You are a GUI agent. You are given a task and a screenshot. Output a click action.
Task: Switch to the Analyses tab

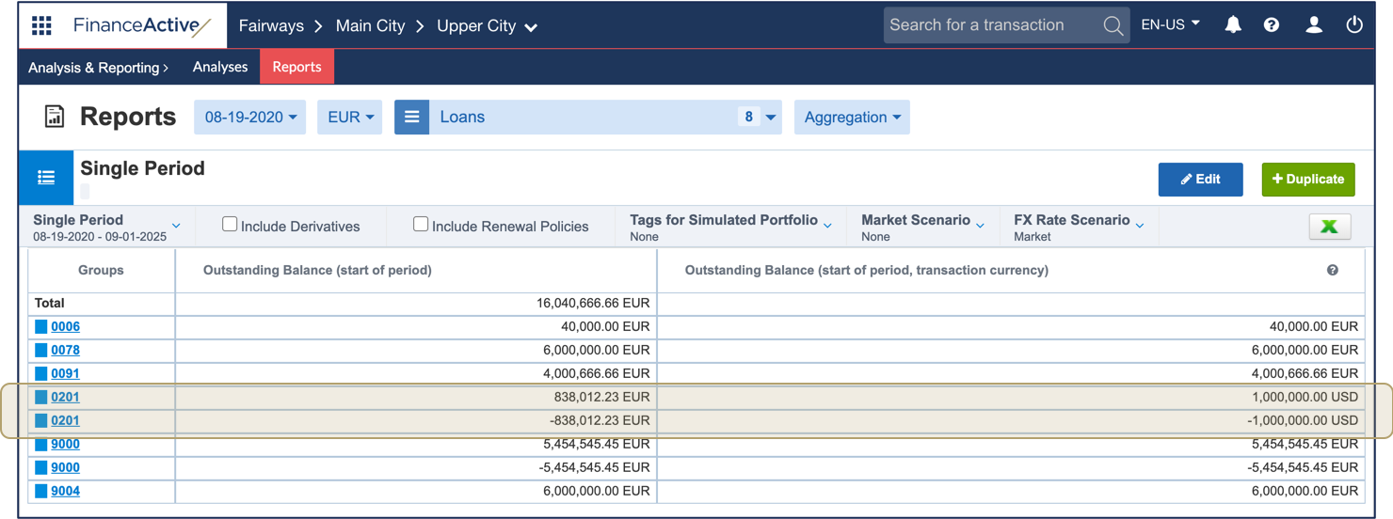click(x=220, y=67)
